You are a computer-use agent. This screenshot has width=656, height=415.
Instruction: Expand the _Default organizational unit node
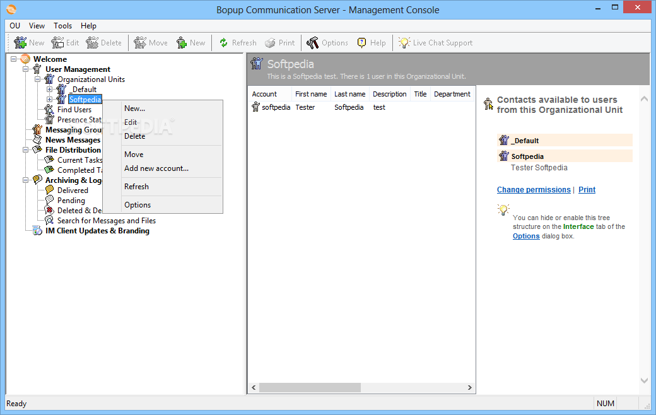(x=49, y=89)
